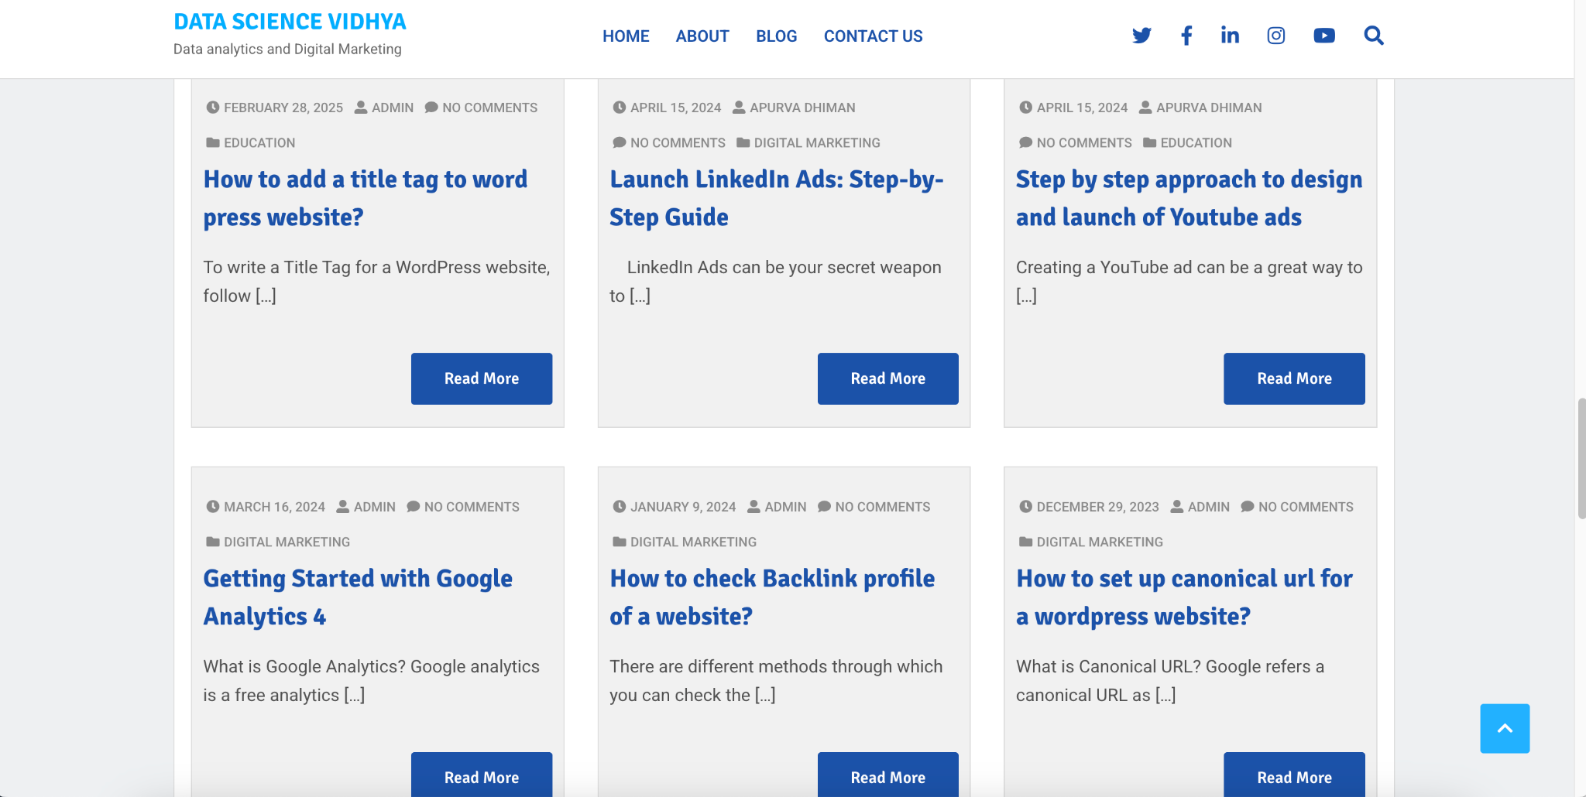Select CONTACT US from the navigation
This screenshot has width=1586, height=797.
(873, 36)
